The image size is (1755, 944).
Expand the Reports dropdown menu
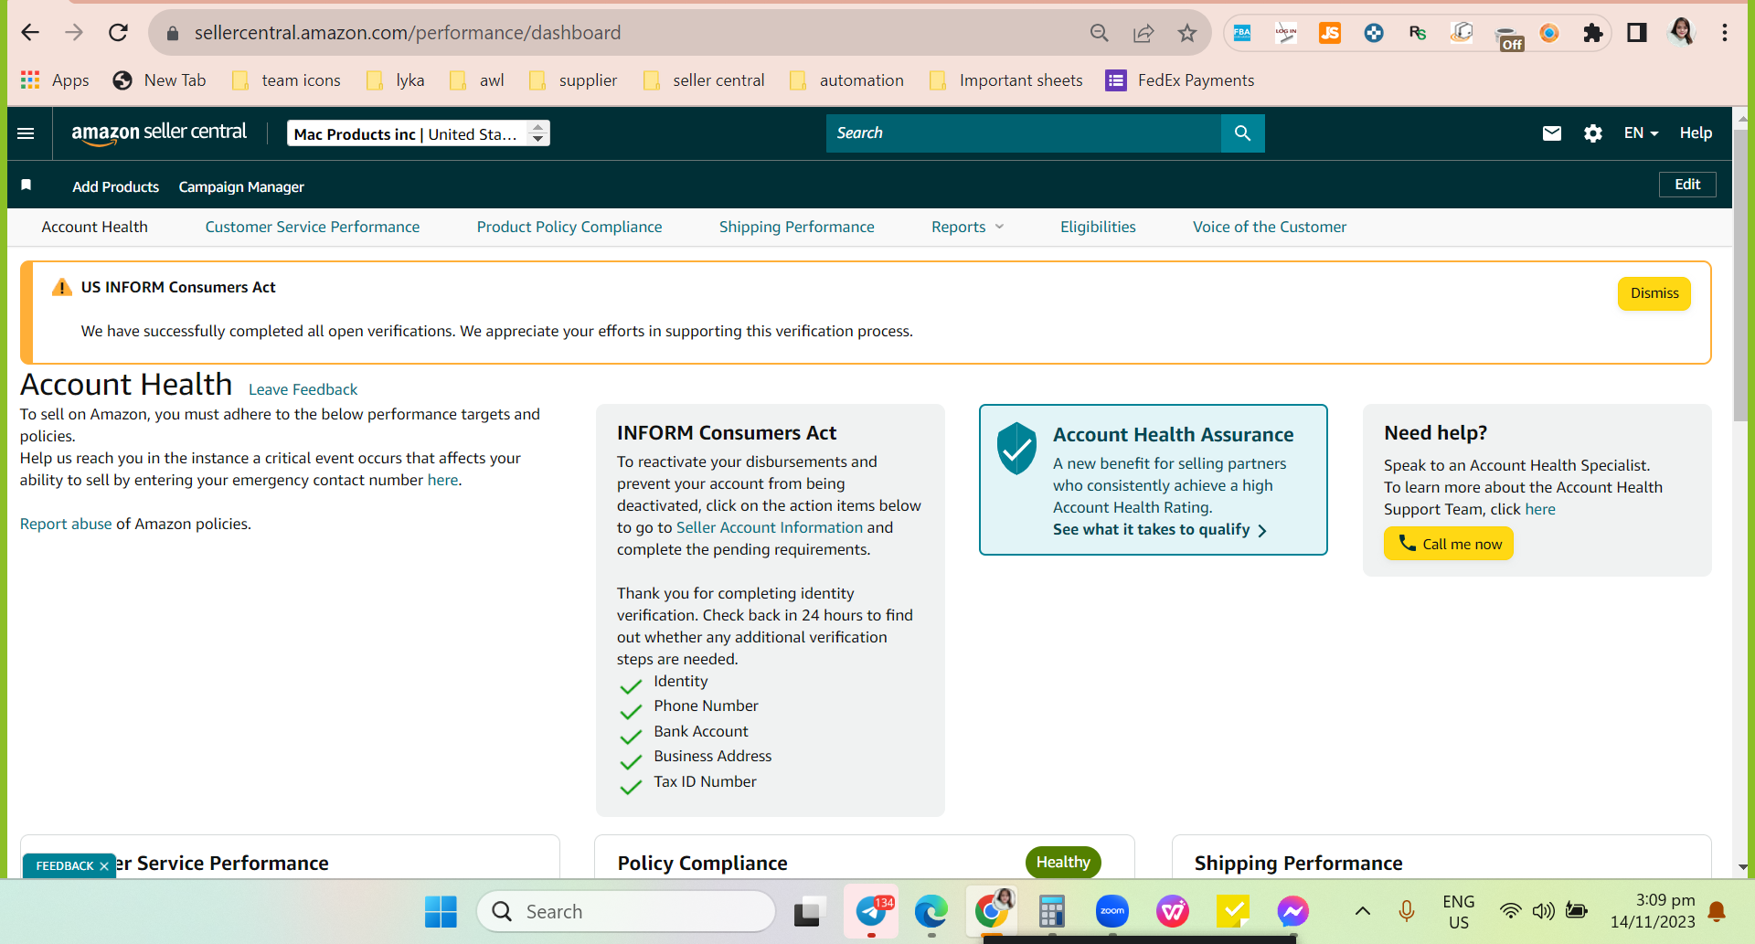point(967,227)
